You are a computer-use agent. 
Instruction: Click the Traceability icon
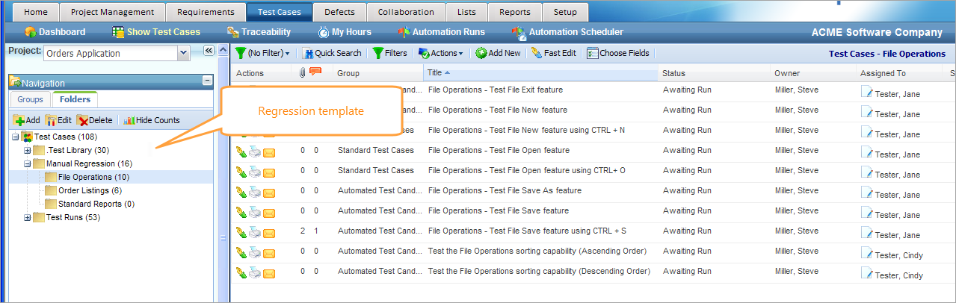pos(232,32)
